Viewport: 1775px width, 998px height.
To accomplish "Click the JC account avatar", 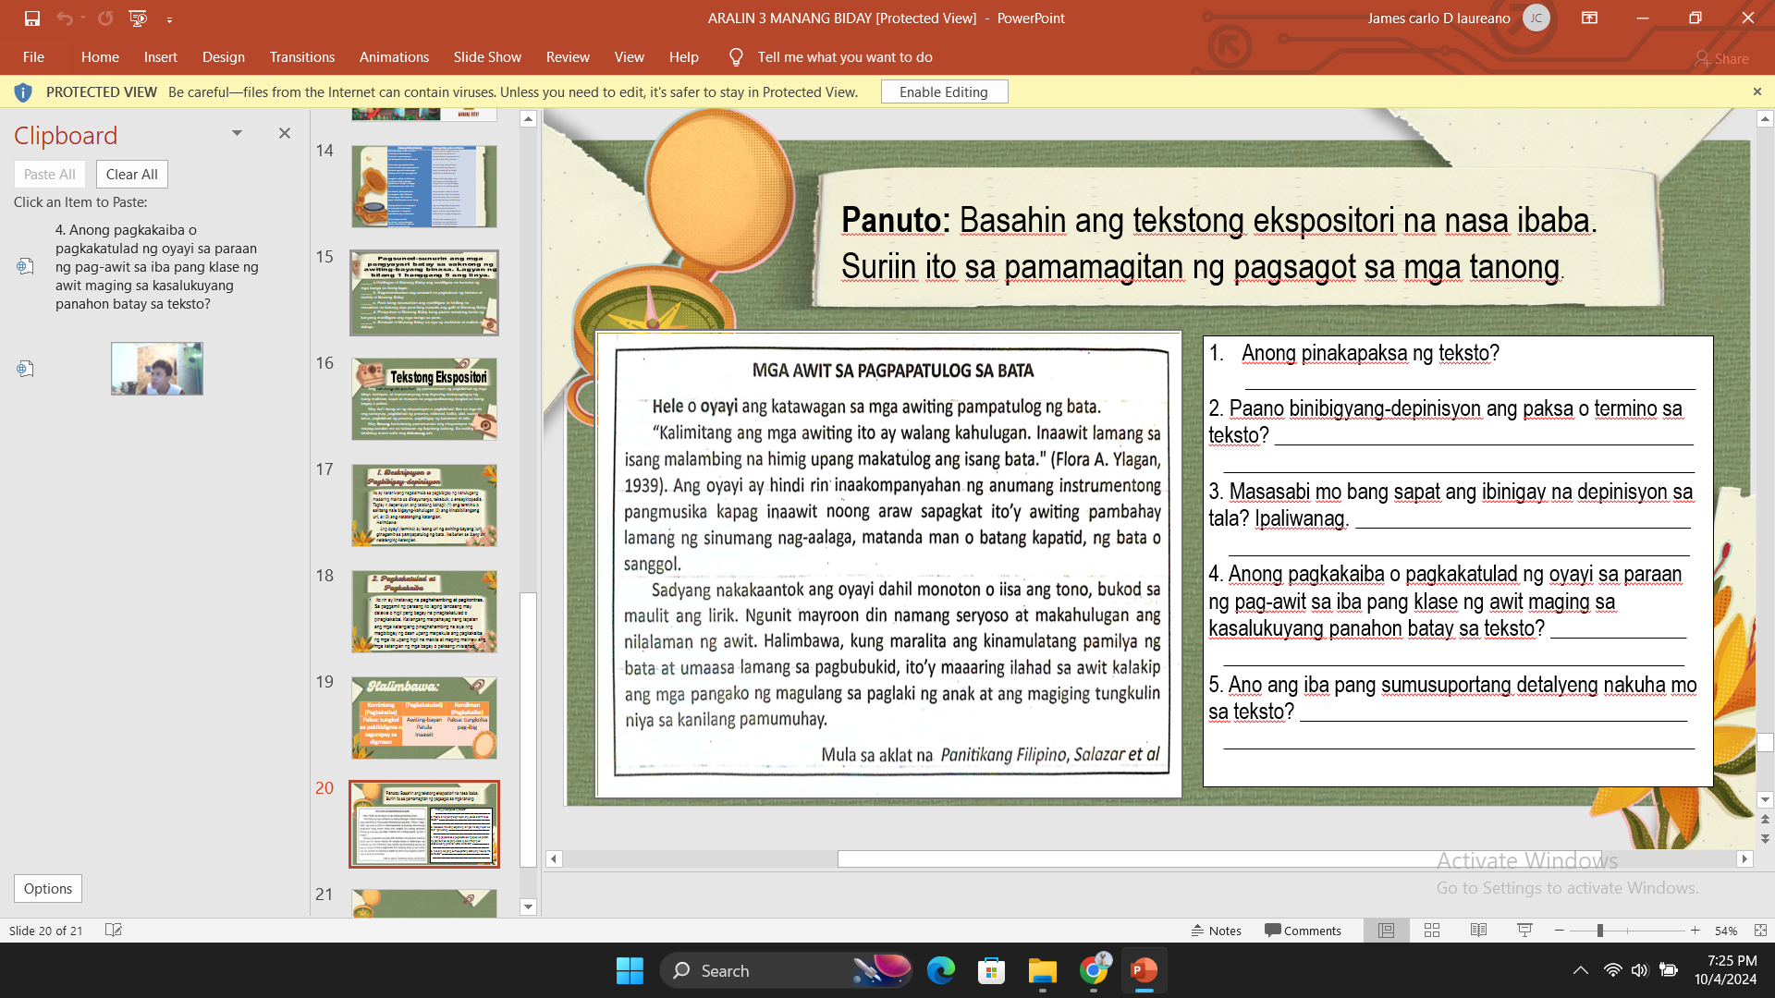I will 1536,18.
